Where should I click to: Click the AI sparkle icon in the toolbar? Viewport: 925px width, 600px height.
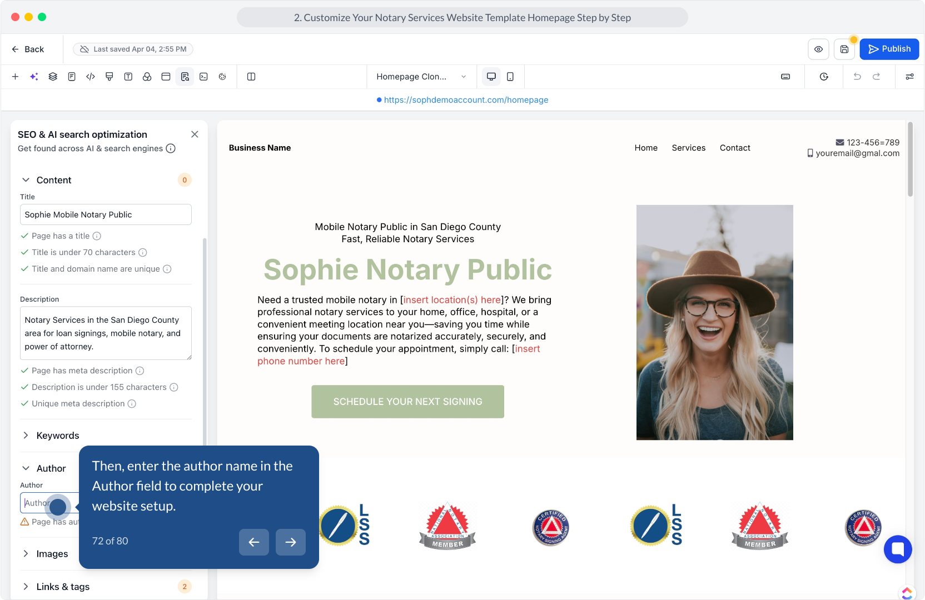coord(34,77)
